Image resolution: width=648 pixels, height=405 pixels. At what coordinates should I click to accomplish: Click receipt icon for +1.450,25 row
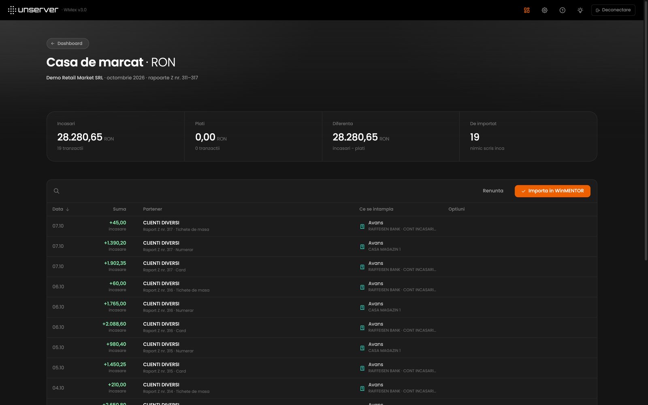pyautogui.click(x=362, y=368)
